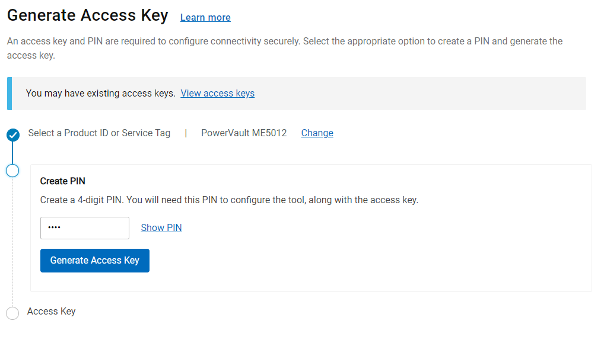The height and width of the screenshot is (340, 604).
Task: Click Change to pick a different product
Action: tap(317, 133)
